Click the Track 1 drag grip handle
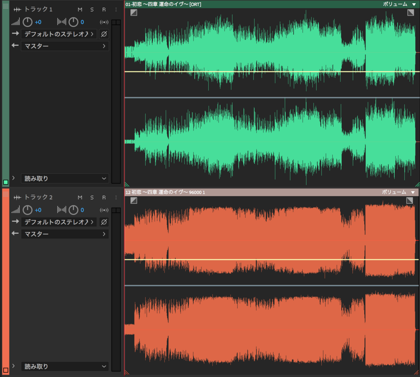The image size is (420, 377). (6, 6)
